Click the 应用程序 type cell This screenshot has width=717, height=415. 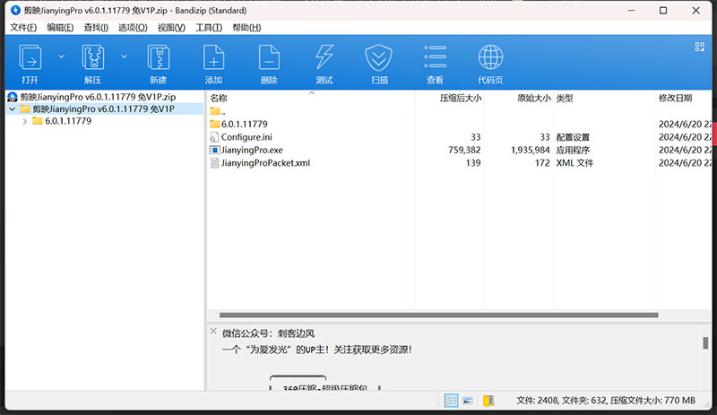click(573, 150)
